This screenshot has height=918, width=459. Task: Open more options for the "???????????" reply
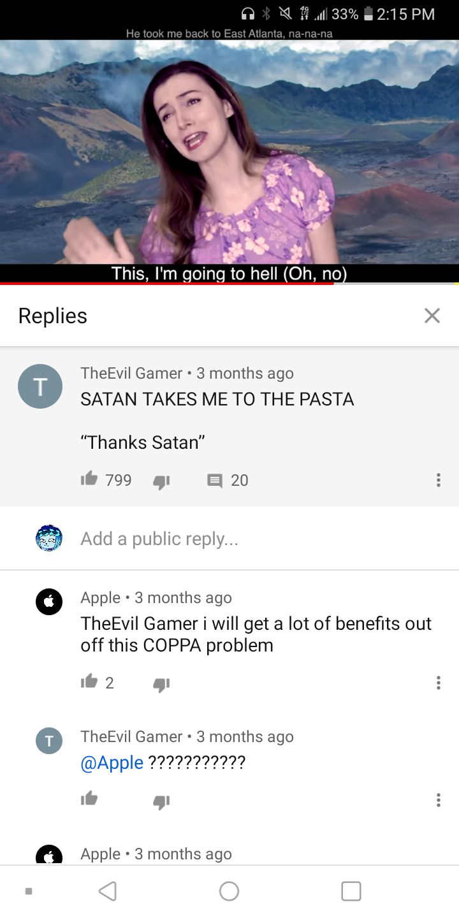pyautogui.click(x=438, y=799)
